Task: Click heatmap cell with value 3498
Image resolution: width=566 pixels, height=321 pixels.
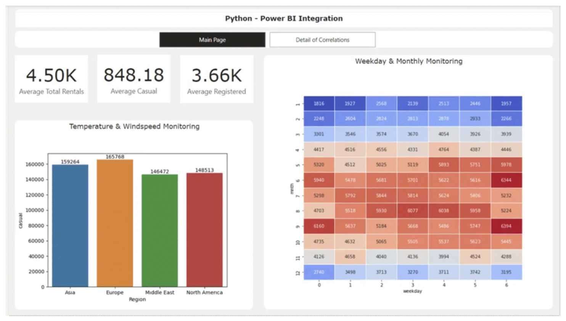Action: (350, 272)
